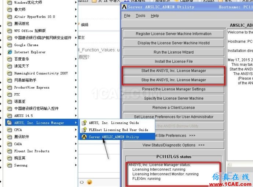Screen dimensions: 253x187
Task: Click the Internet Explorer icon
Action: point(10,52)
